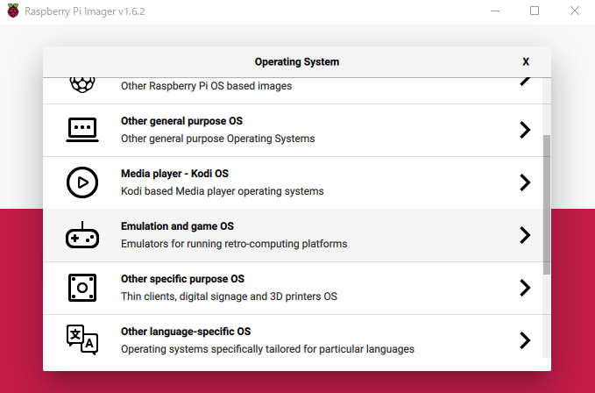Select Other specific purpose OS title
This screenshot has height=393, width=595.
(x=182, y=279)
